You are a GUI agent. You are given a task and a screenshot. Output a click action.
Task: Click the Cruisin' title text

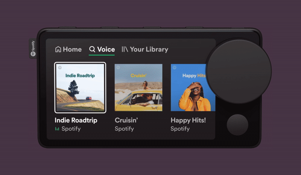[x=126, y=120]
